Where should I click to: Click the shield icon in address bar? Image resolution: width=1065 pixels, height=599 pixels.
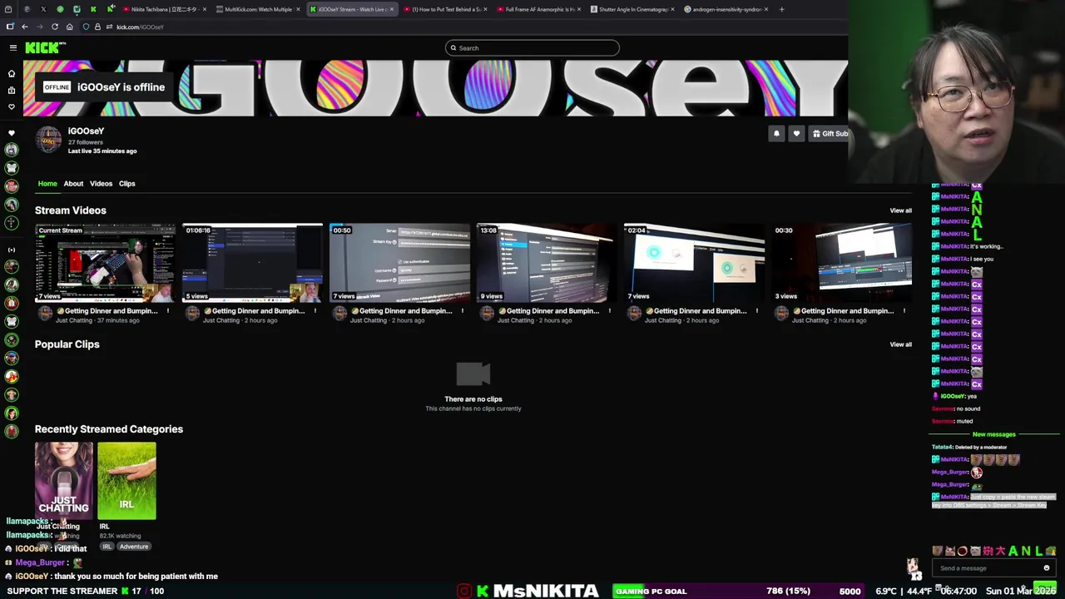pos(86,27)
